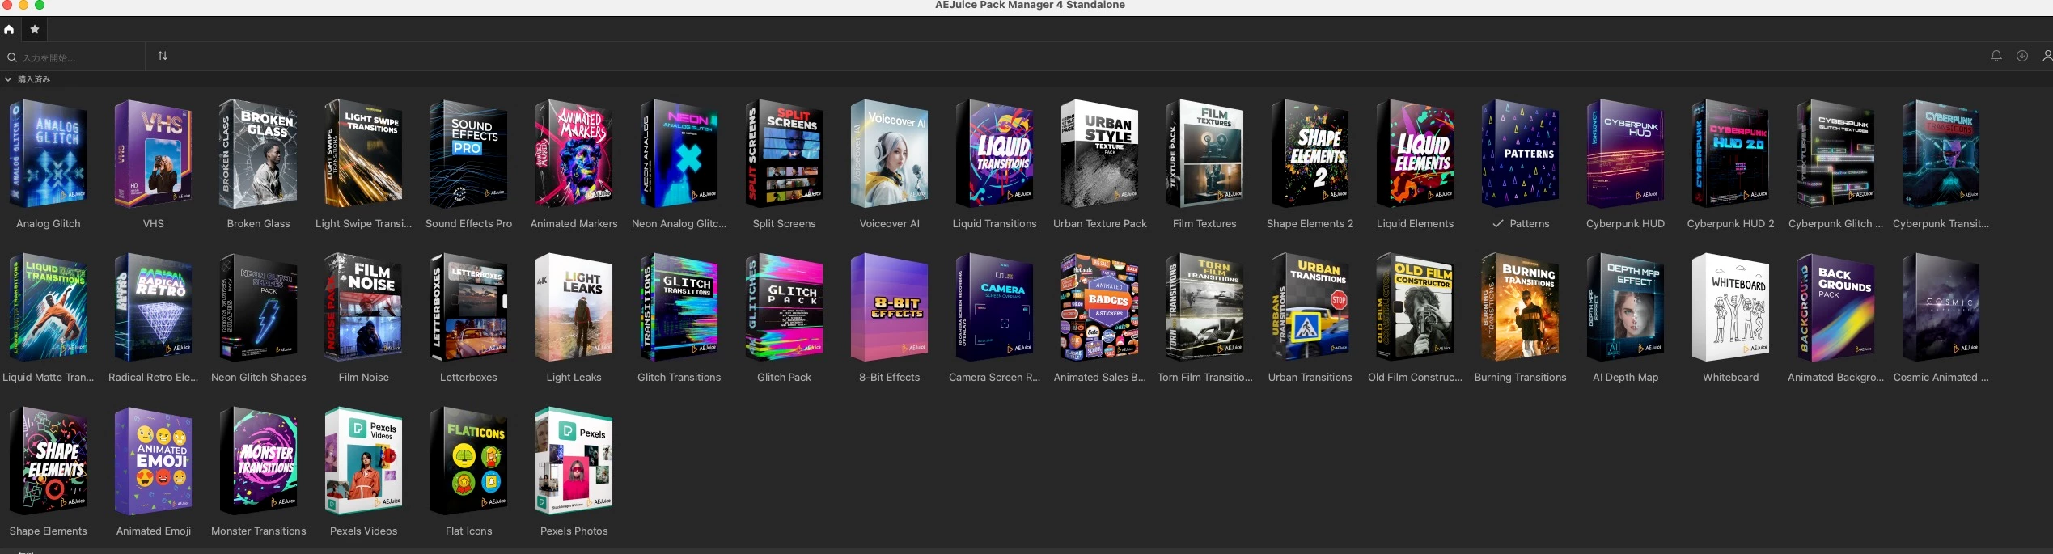Collapse the 購入済み section

(8, 79)
